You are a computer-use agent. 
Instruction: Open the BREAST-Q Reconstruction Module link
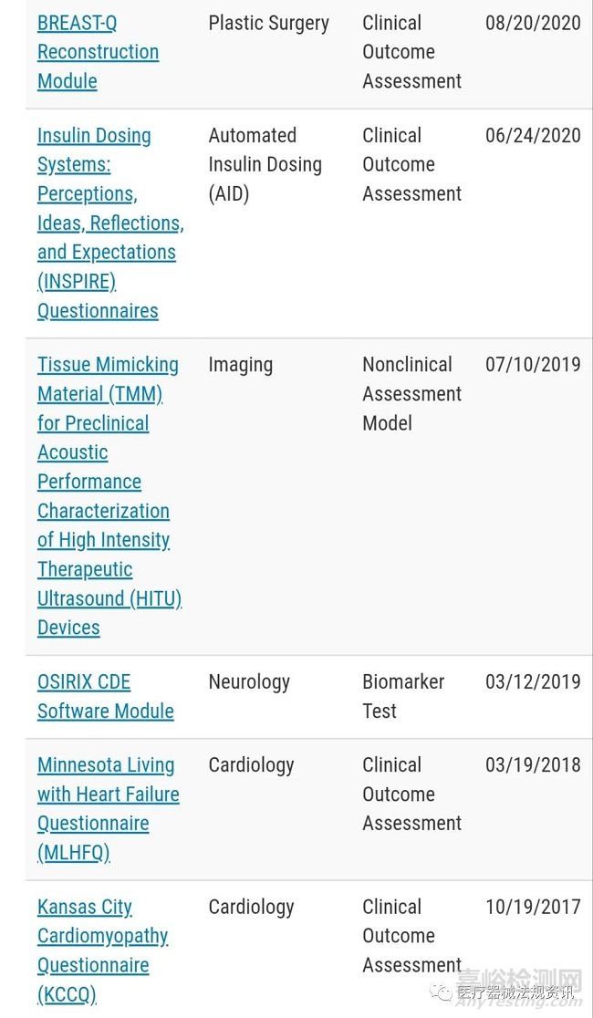pos(98,52)
